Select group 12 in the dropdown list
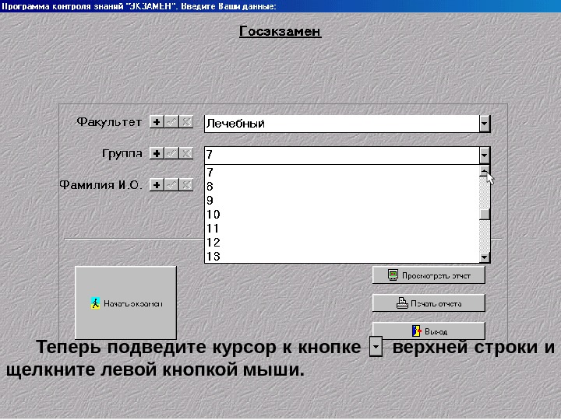This screenshot has width=561, height=420. (342, 242)
